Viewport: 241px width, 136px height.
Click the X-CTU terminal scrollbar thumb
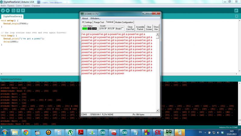click(157, 37)
